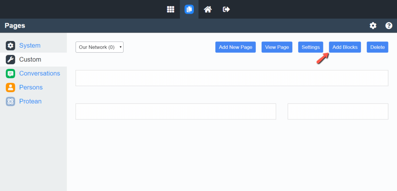Open Conversations sidebar link
The height and width of the screenshot is (191, 397).
coord(40,73)
